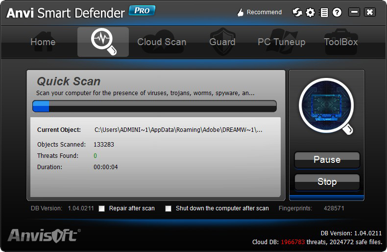Click the Anvi Smart Defender title text
This screenshot has width=387, height=252.
(x=66, y=13)
